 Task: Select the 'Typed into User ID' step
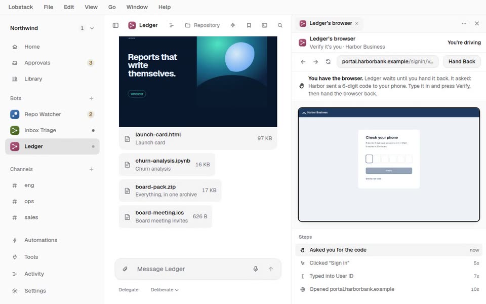389,276
